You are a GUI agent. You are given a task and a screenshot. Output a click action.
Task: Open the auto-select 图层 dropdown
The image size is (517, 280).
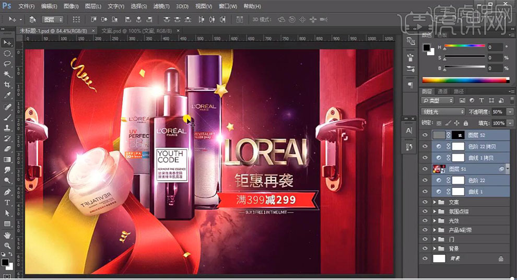52,20
